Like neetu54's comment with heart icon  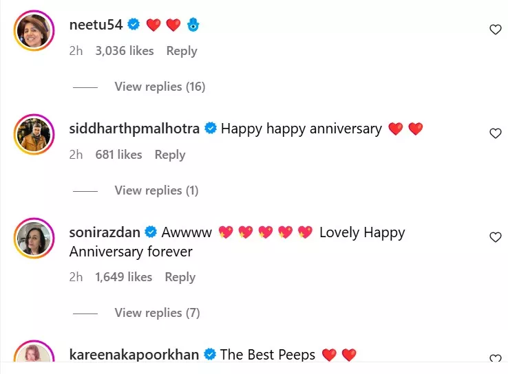tap(495, 30)
